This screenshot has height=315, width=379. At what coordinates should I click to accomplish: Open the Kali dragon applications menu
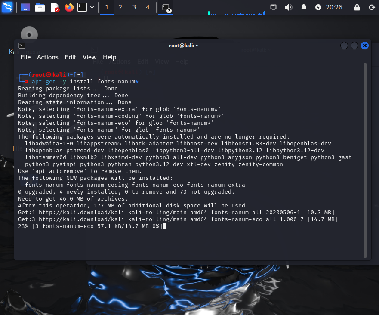(x=7, y=7)
